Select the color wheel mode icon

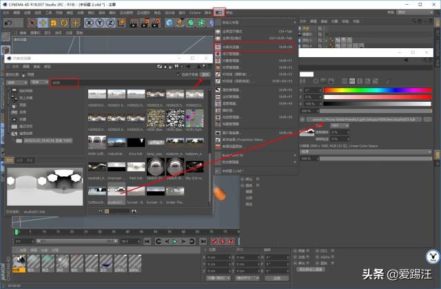[x=316, y=81]
